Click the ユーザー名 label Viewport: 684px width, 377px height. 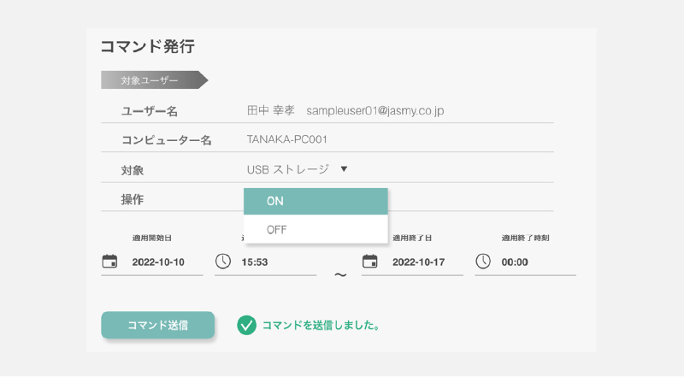pos(149,112)
